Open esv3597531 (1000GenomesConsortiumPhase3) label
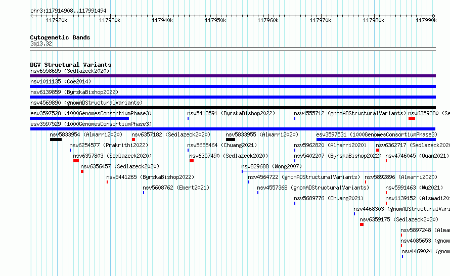Image resolution: width=450 pixels, height=276 pixels. 377,134
